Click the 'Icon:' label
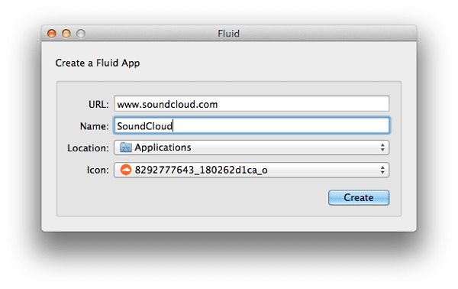 coord(98,170)
